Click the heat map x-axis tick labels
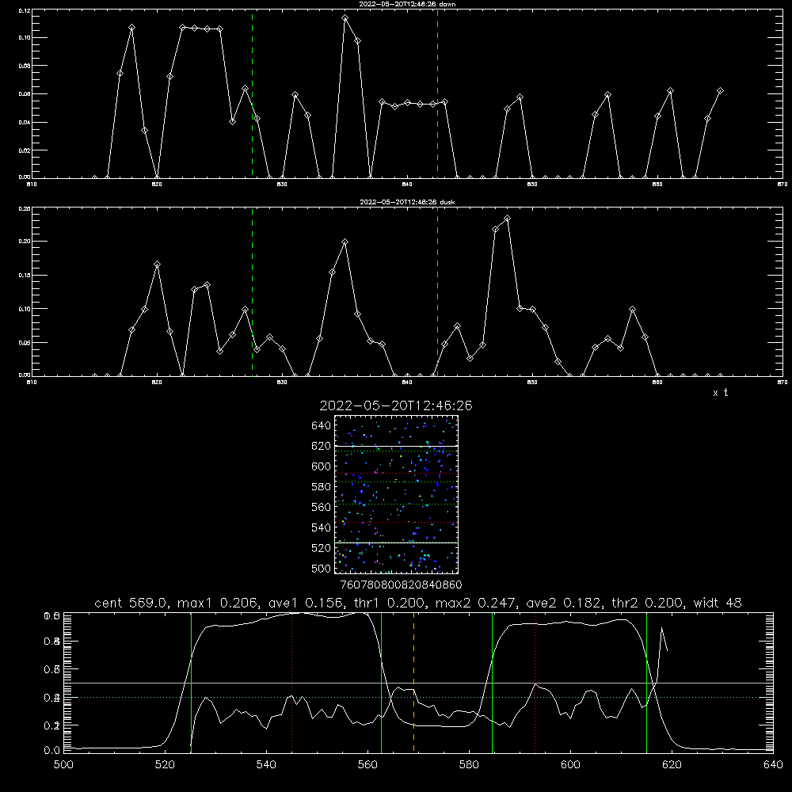Image resolution: width=792 pixels, height=792 pixels. click(x=401, y=584)
